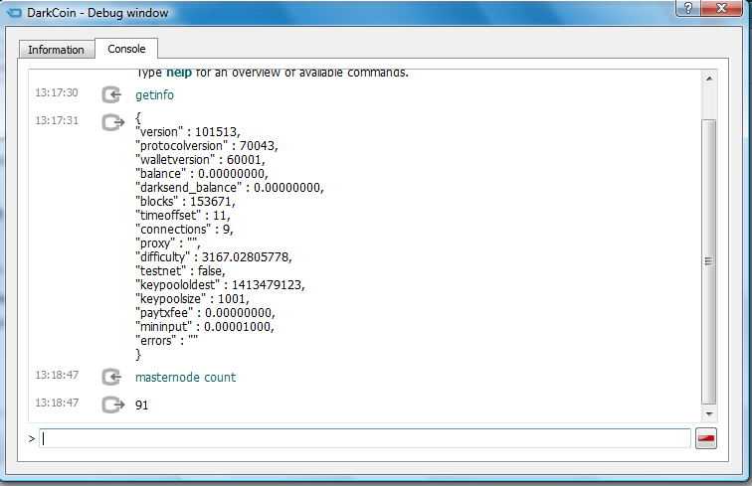The width and height of the screenshot is (752, 486).
Task: Click the "testnet" : false line
Action: 180,270
